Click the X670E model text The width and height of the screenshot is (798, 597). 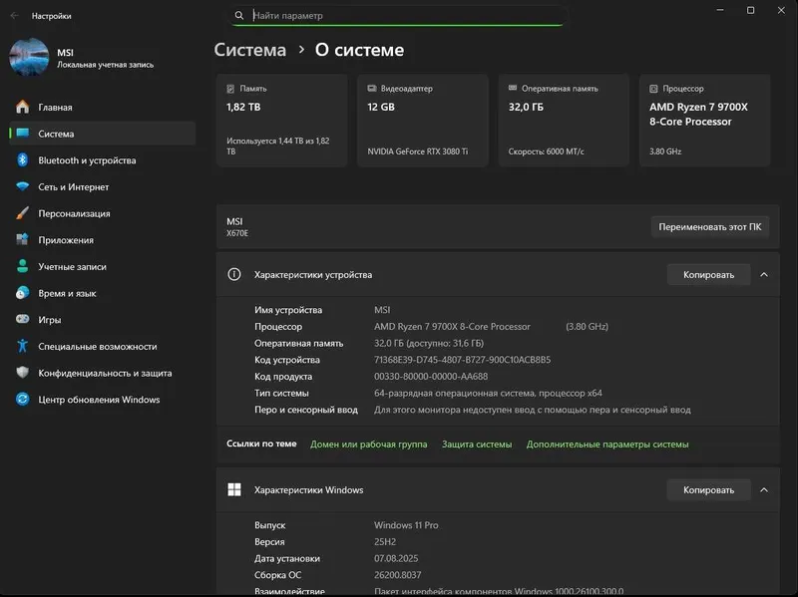(237, 233)
